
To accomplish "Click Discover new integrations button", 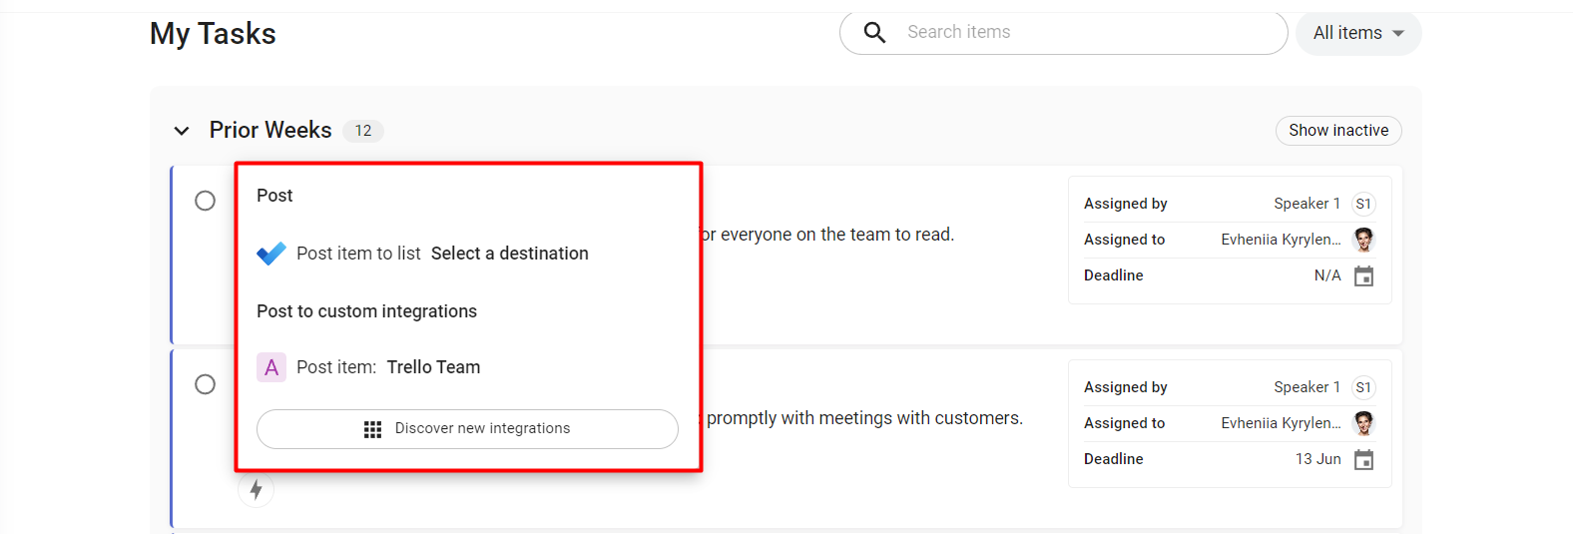I will point(467,429).
